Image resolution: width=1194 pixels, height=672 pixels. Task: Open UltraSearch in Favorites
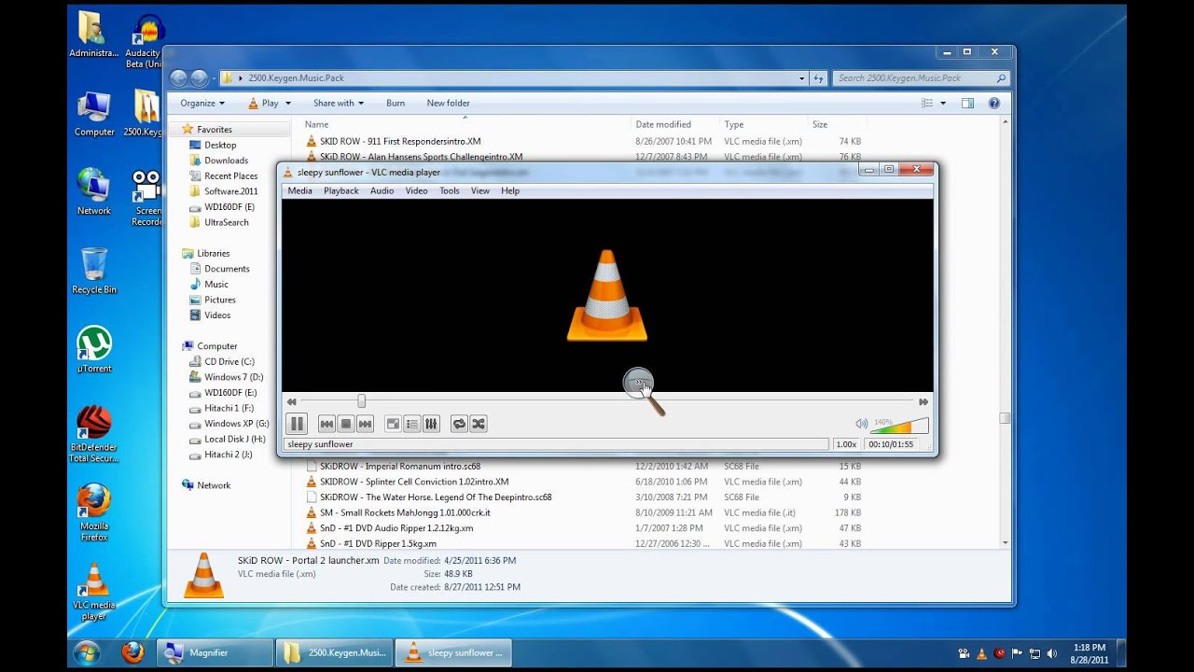(226, 222)
